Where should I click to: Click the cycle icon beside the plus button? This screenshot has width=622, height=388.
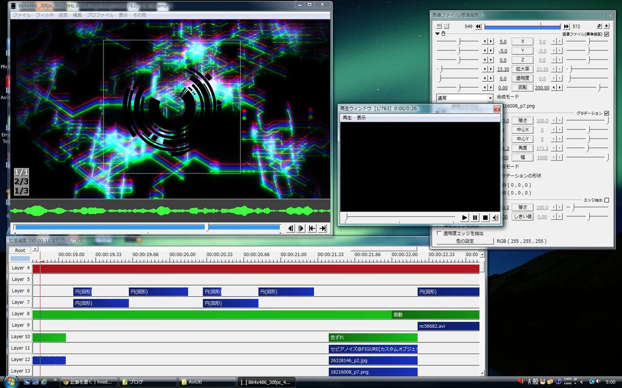599,26
